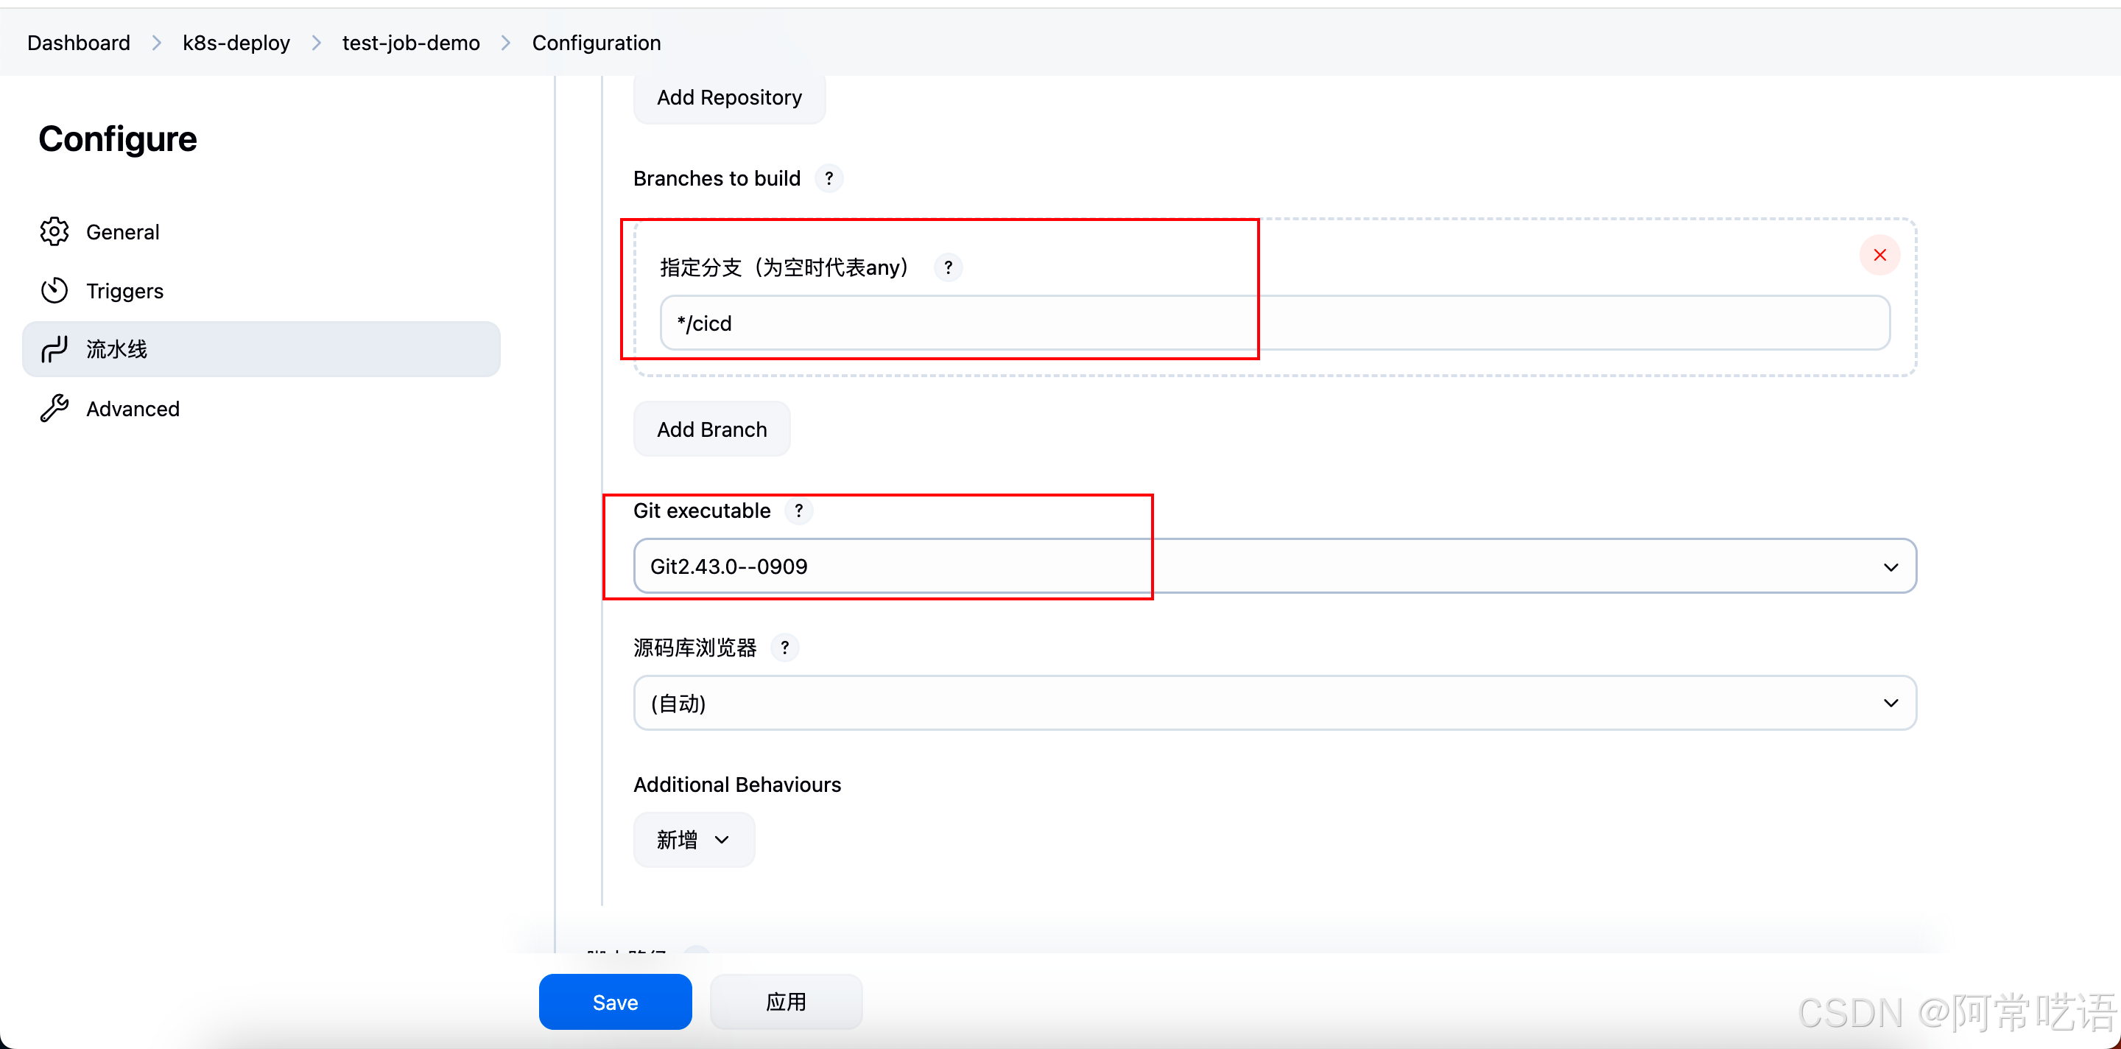Click the General gear icon
This screenshot has height=1049, width=2121.
[x=54, y=232]
